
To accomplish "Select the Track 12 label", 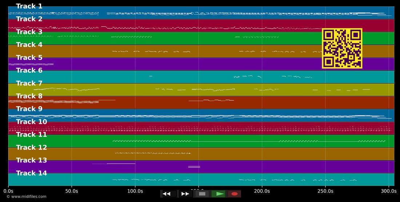I will [31, 148].
